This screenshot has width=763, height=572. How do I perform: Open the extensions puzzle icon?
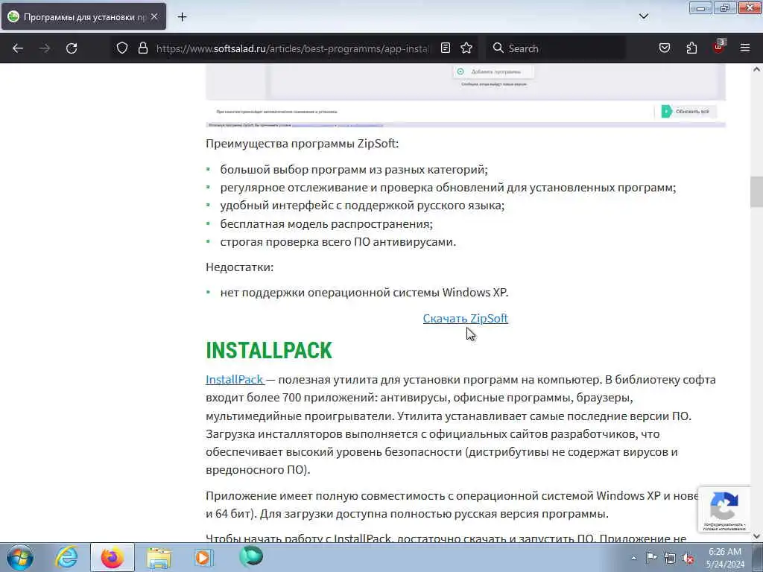(x=691, y=48)
